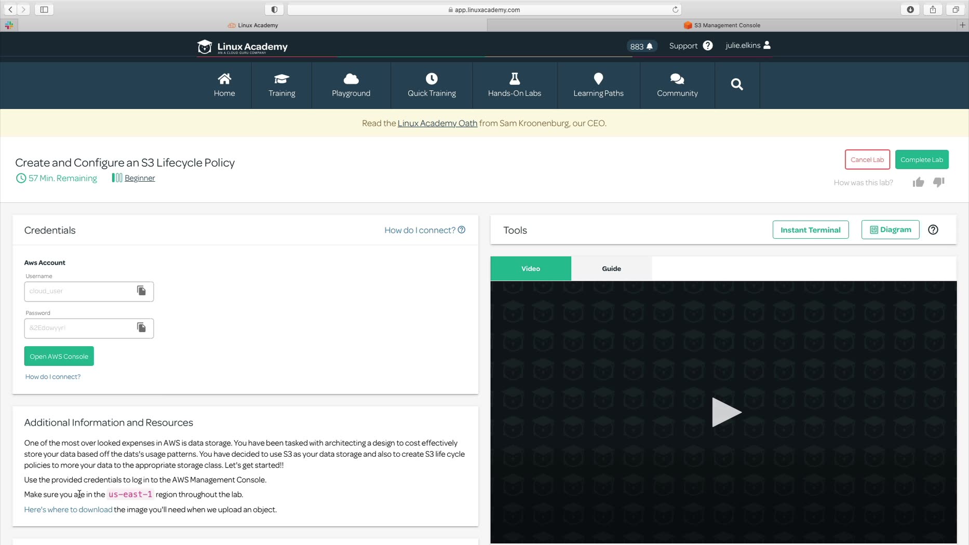The width and height of the screenshot is (969, 545).
Task: Click the Username field showing cloud_user
Action: pos(89,291)
